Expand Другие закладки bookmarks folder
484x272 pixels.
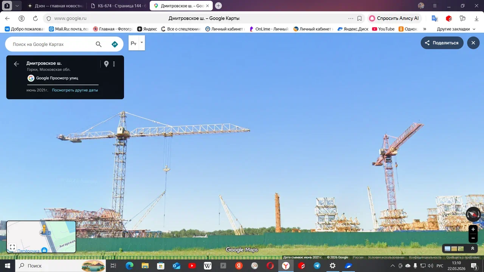click(456, 29)
